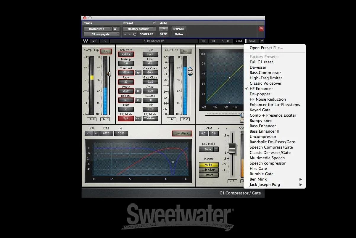Click the copy settings icon beside COMPARE
The height and width of the screenshot is (238, 356).
pos(135,34)
